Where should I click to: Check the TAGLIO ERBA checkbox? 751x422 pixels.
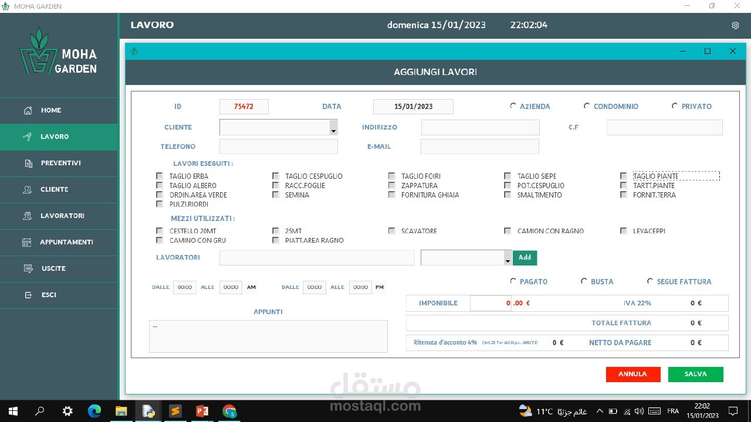(x=160, y=176)
